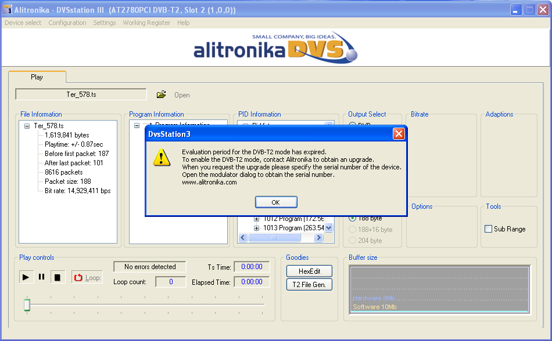Click the 'www.alitronika.com' text in dialog
552x341 pixels.
[209, 182]
